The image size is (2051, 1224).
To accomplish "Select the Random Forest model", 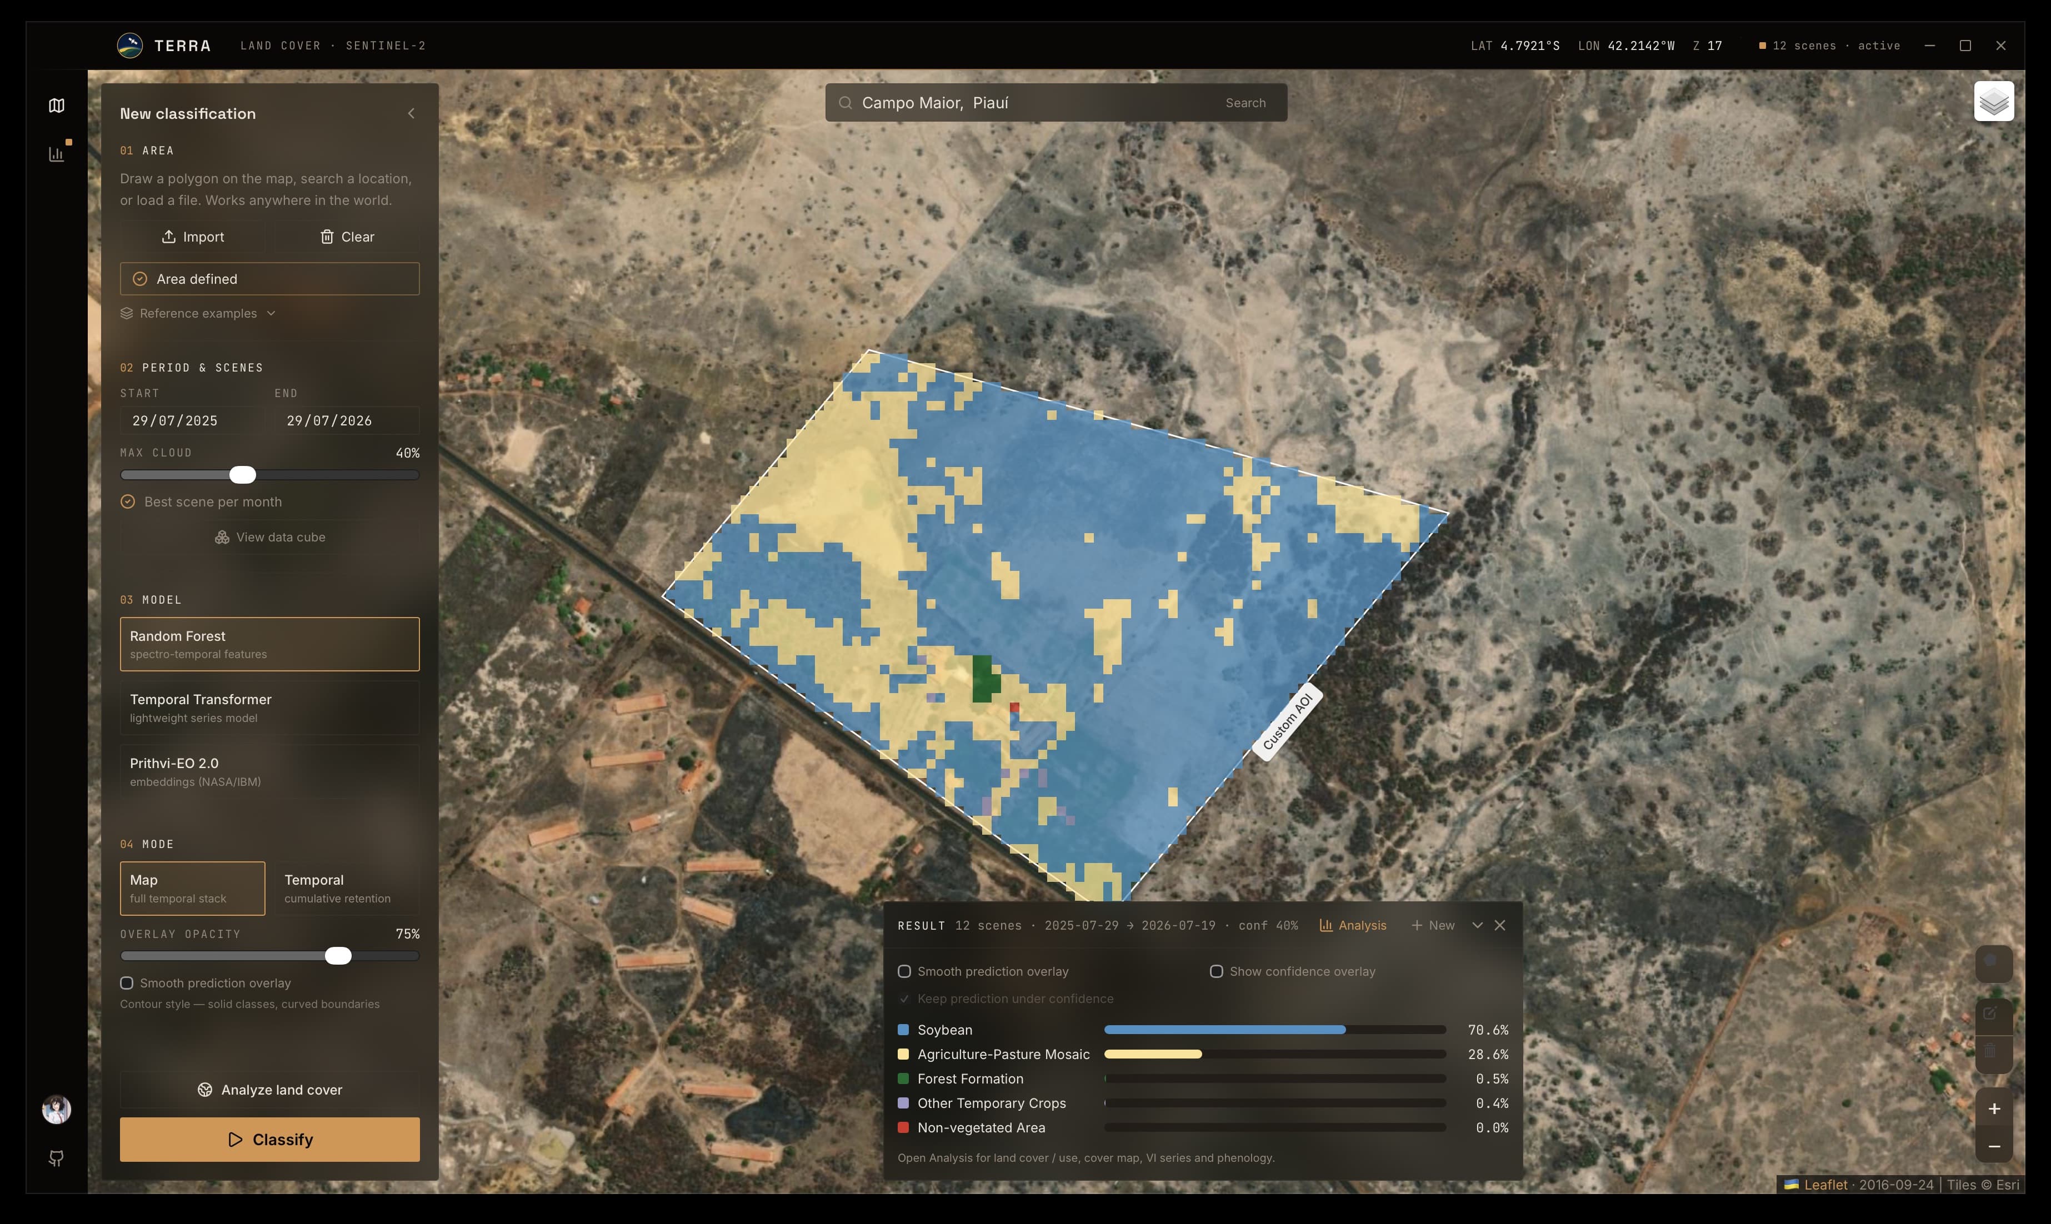I will pyautogui.click(x=269, y=644).
